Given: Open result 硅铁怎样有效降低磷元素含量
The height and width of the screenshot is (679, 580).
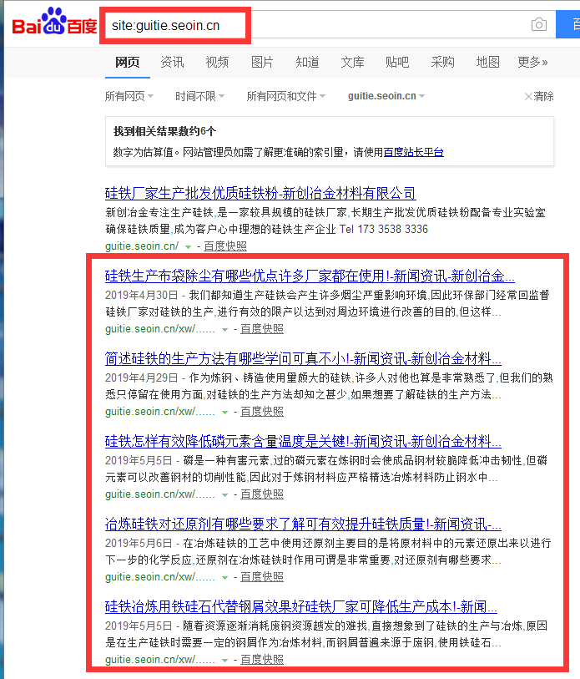Looking at the screenshot, I should tap(303, 441).
